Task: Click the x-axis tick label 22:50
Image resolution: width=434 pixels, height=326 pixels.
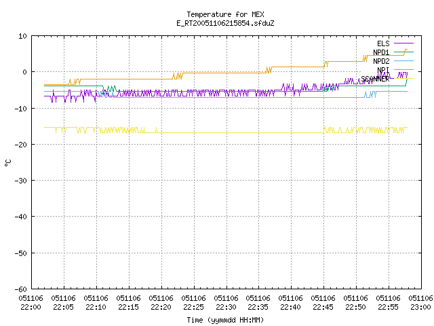Action: [x=355, y=307]
